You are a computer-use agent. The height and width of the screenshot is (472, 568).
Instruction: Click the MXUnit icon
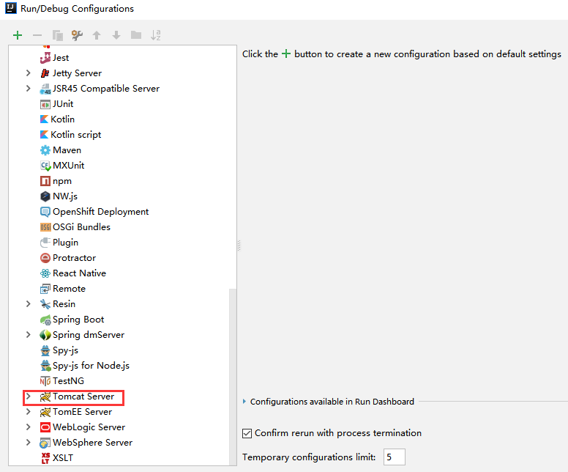[x=45, y=166]
